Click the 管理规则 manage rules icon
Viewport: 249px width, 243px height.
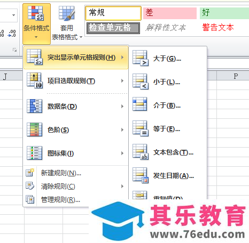click(x=30, y=199)
